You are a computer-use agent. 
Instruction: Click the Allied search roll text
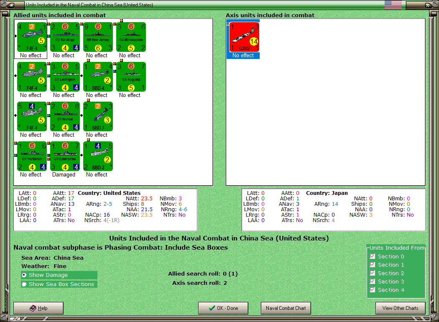click(x=203, y=274)
